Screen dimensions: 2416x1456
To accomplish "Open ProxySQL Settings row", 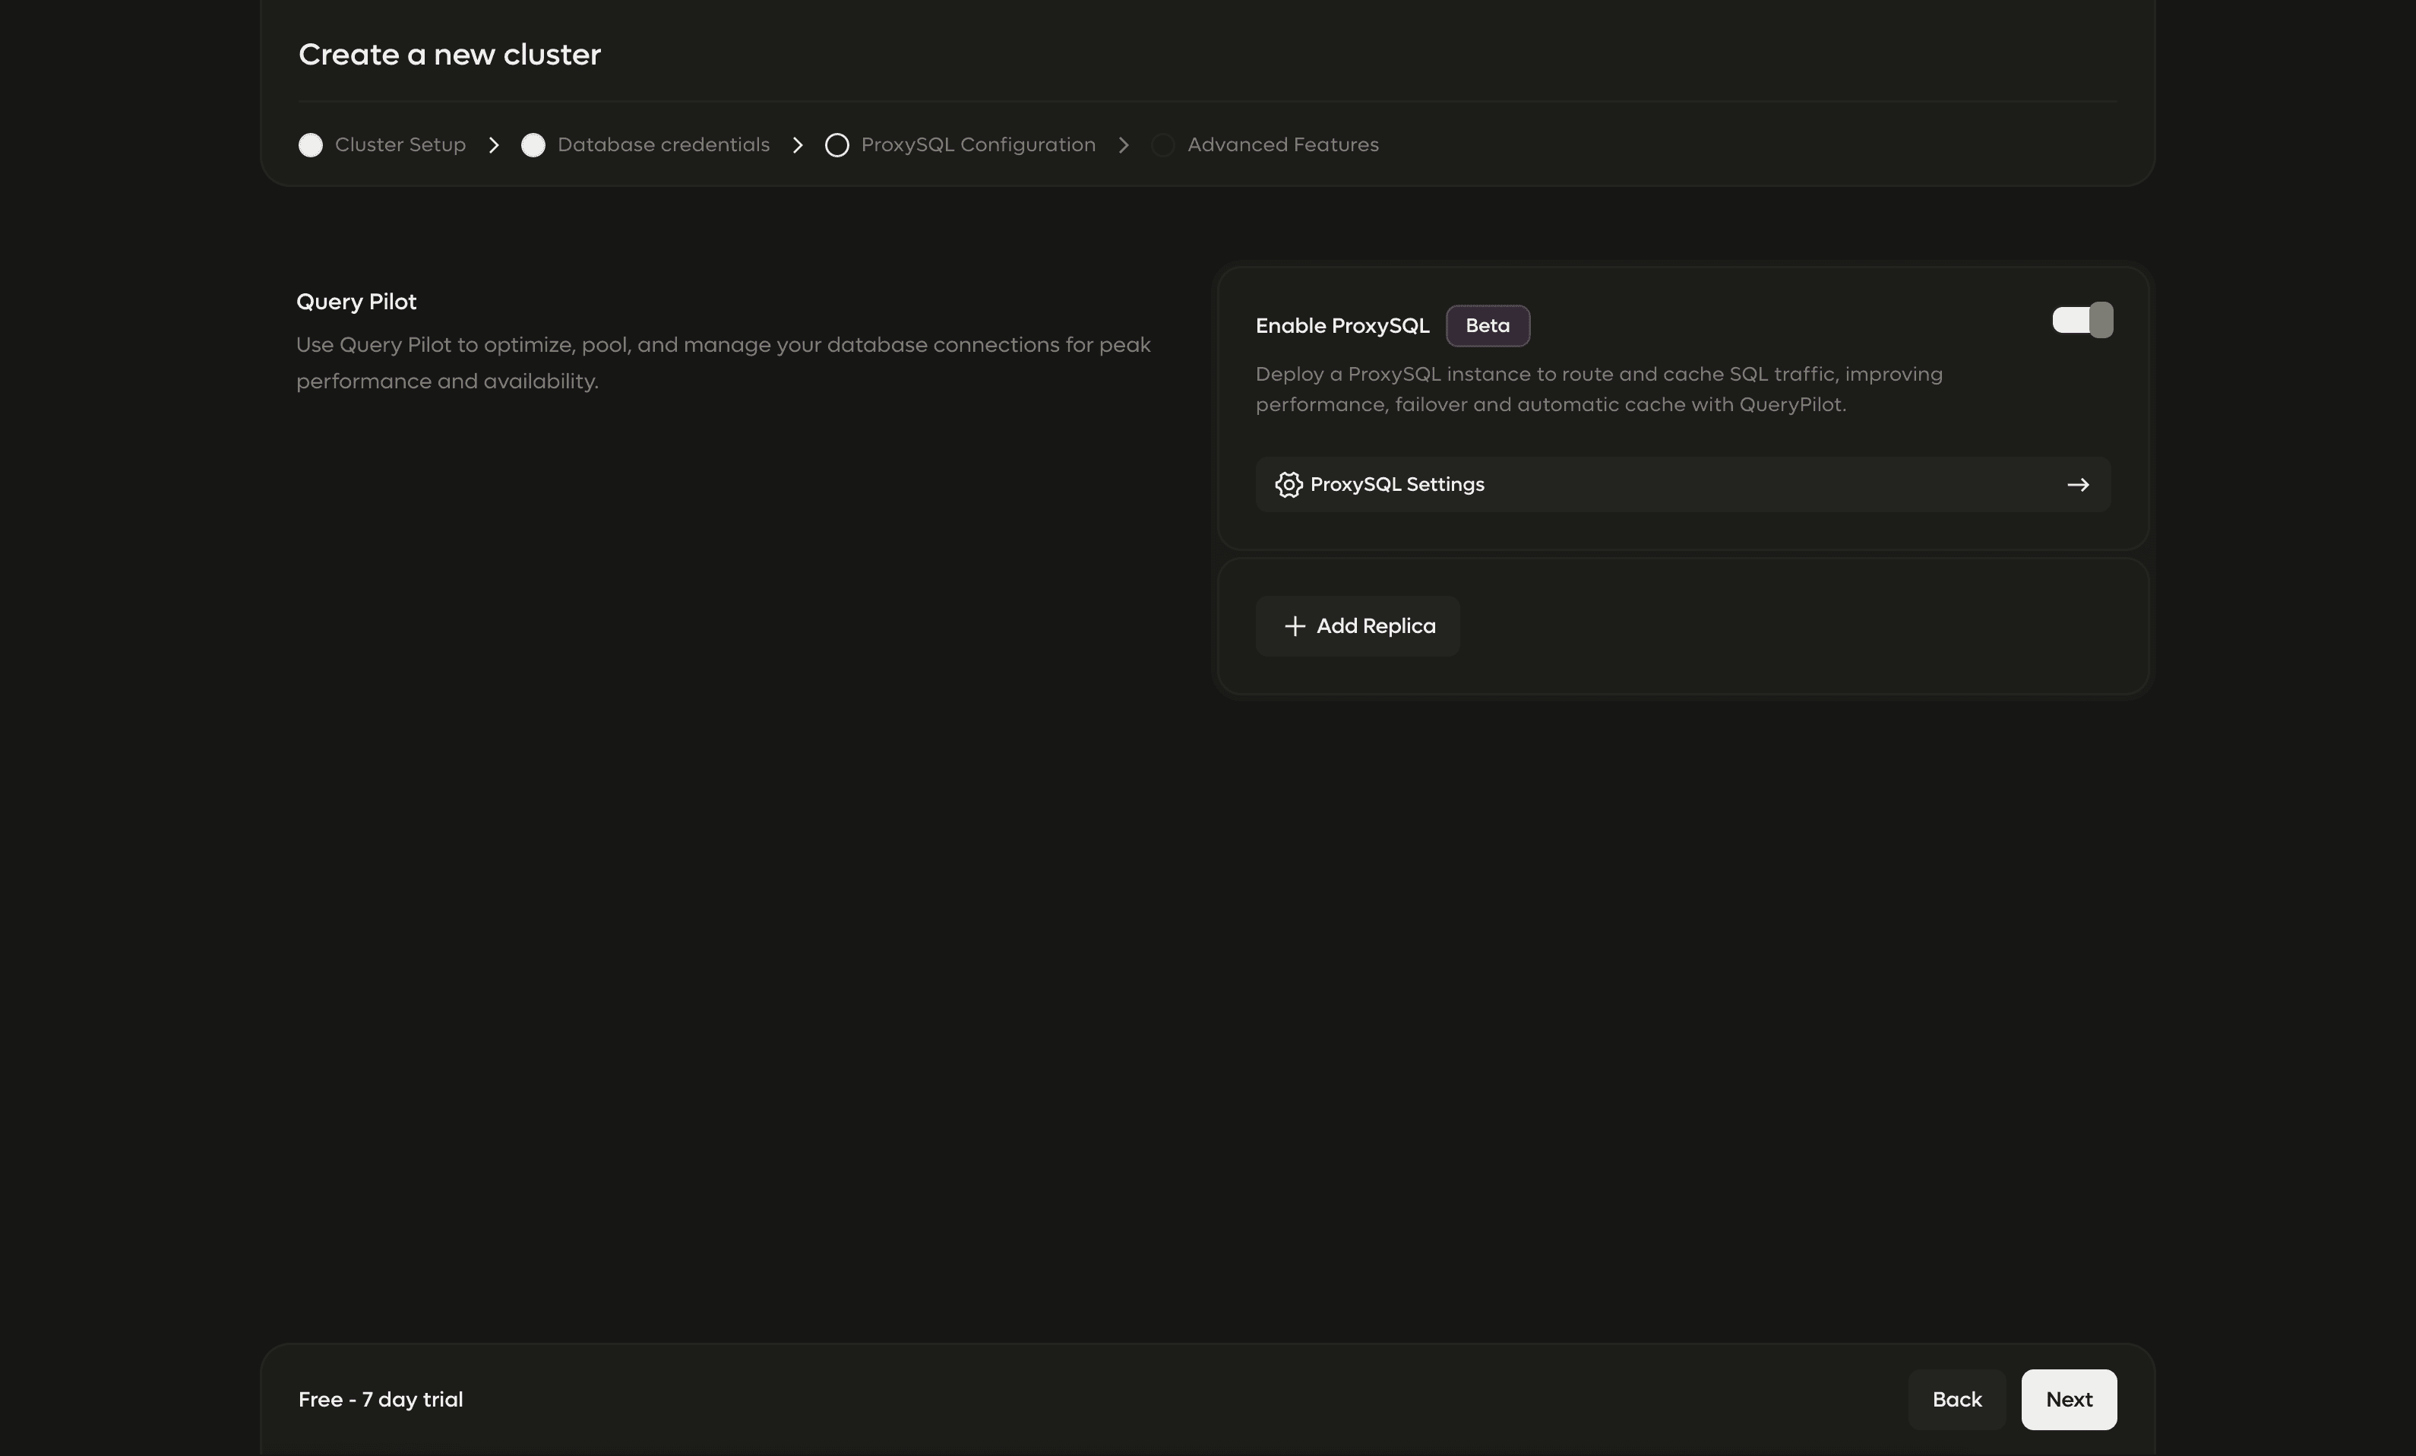I will click(1683, 484).
